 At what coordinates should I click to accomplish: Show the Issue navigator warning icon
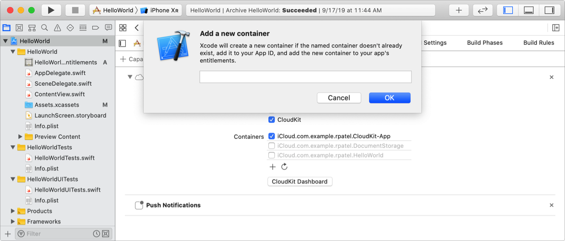click(57, 28)
